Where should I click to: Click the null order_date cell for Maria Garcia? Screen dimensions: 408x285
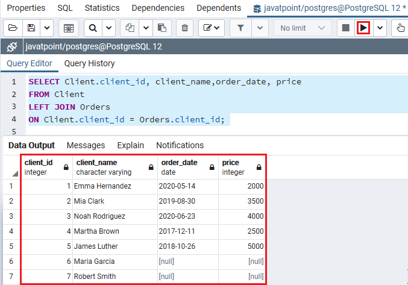pos(188,262)
